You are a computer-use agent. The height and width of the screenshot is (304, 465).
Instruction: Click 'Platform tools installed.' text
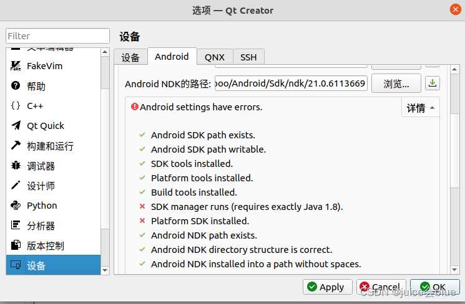click(202, 178)
